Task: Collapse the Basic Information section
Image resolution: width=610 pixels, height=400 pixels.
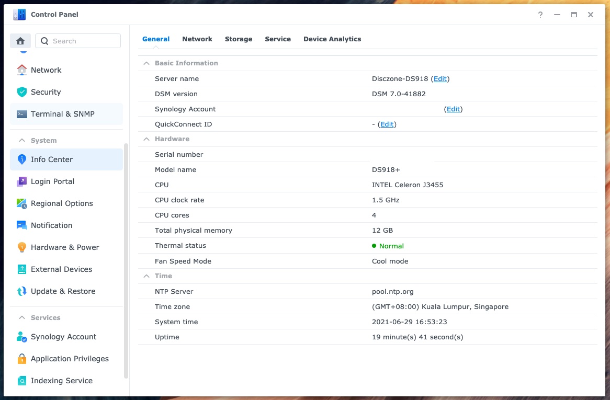Action: click(146, 63)
